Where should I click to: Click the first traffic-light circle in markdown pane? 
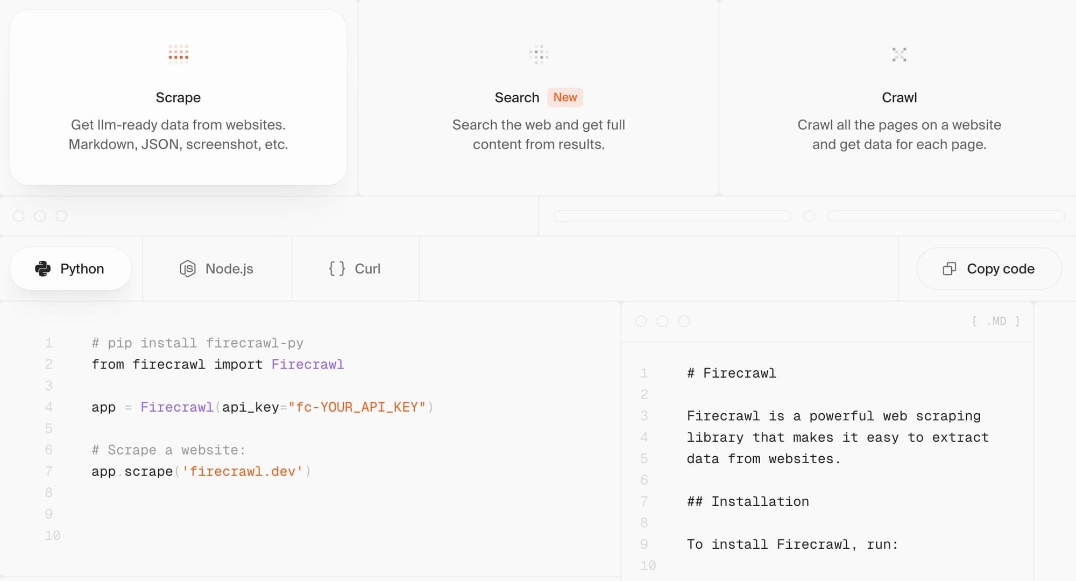(641, 321)
